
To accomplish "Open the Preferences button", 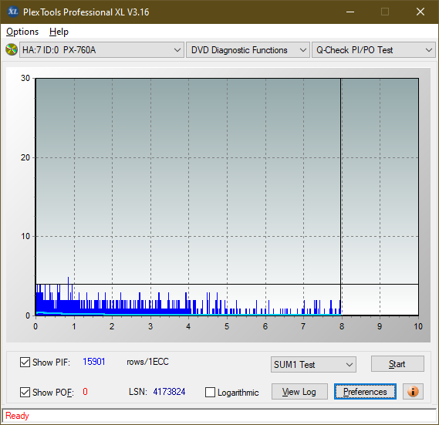I will coord(365,391).
